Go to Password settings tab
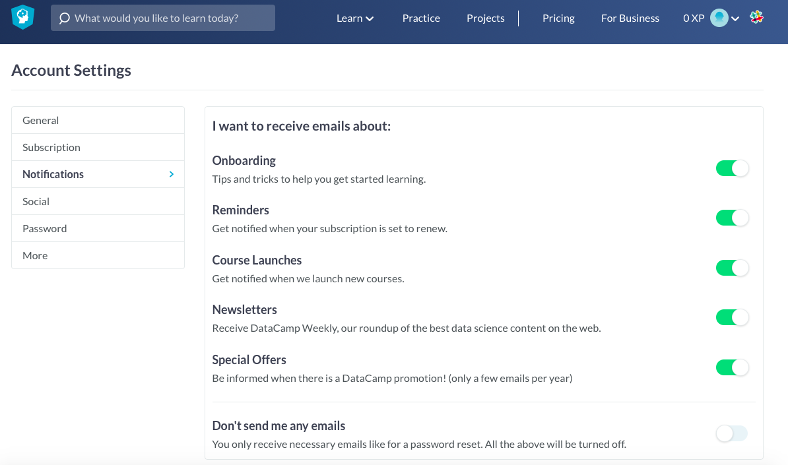Screen dimensions: 788x465 click(98, 228)
